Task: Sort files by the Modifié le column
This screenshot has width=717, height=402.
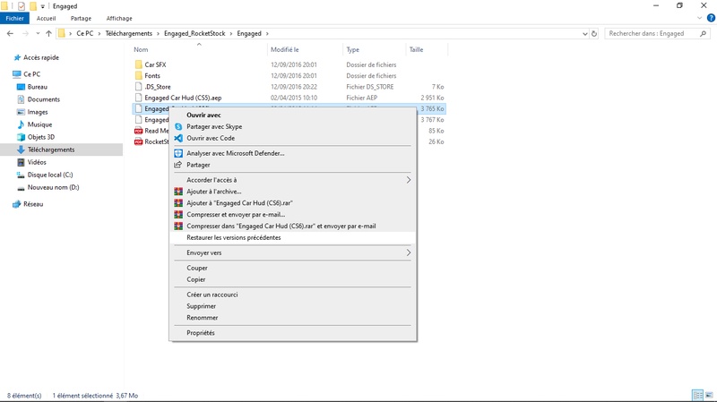Action: pos(285,50)
